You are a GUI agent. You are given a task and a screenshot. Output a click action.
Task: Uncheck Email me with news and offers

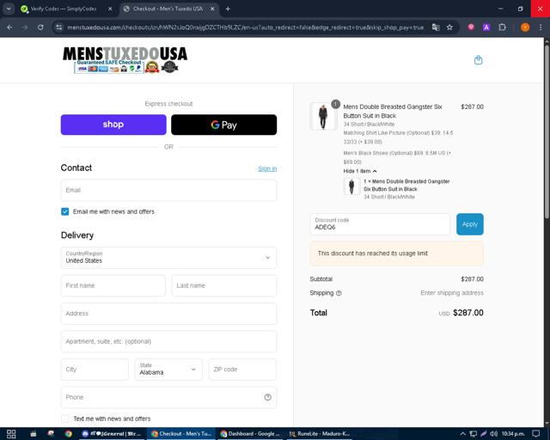[65, 211]
